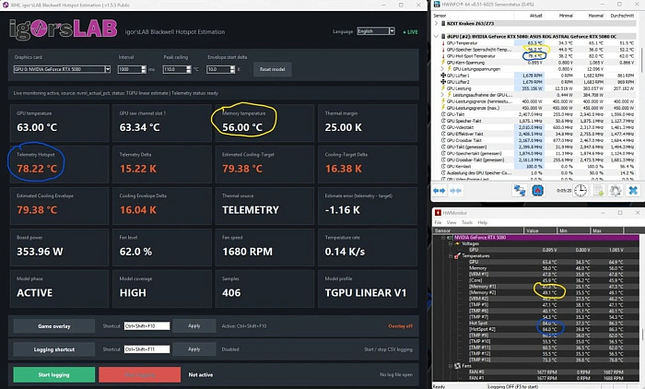Apply the Ctrl+Shift+F10 overlay shortcut
The image size is (645, 389).
coord(194,325)
